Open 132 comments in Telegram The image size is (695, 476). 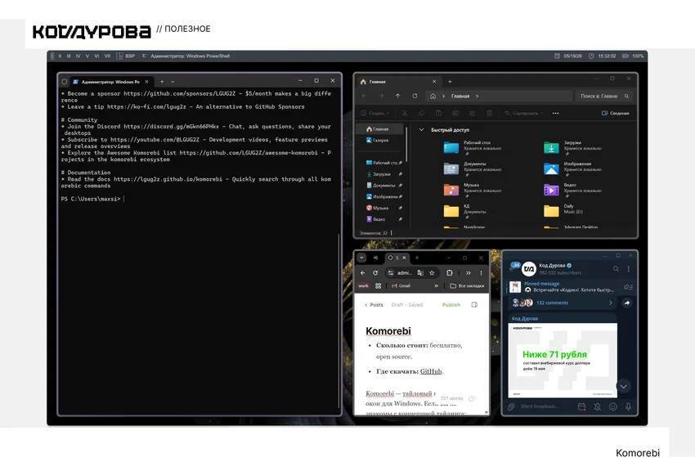click(563, 303)
